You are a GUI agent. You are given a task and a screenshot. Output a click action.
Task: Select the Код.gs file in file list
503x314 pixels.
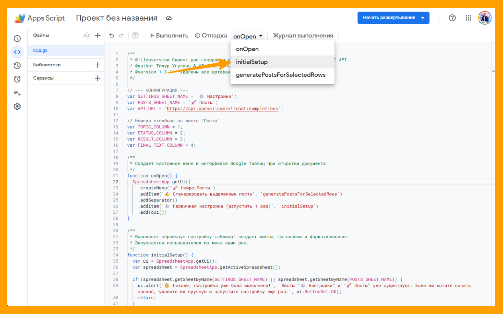tap(40, 50)
